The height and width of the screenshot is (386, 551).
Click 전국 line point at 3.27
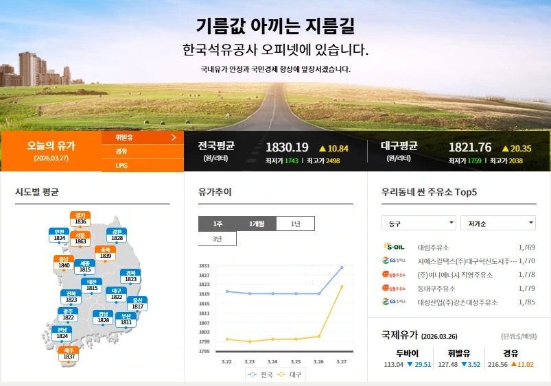(x=342, y=267)
